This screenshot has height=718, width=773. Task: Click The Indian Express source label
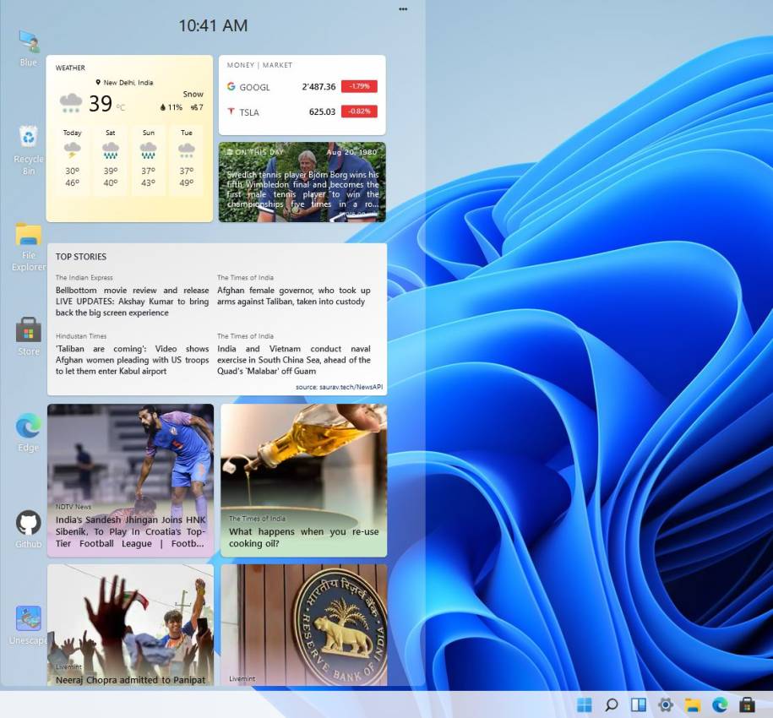click(84, 277)
